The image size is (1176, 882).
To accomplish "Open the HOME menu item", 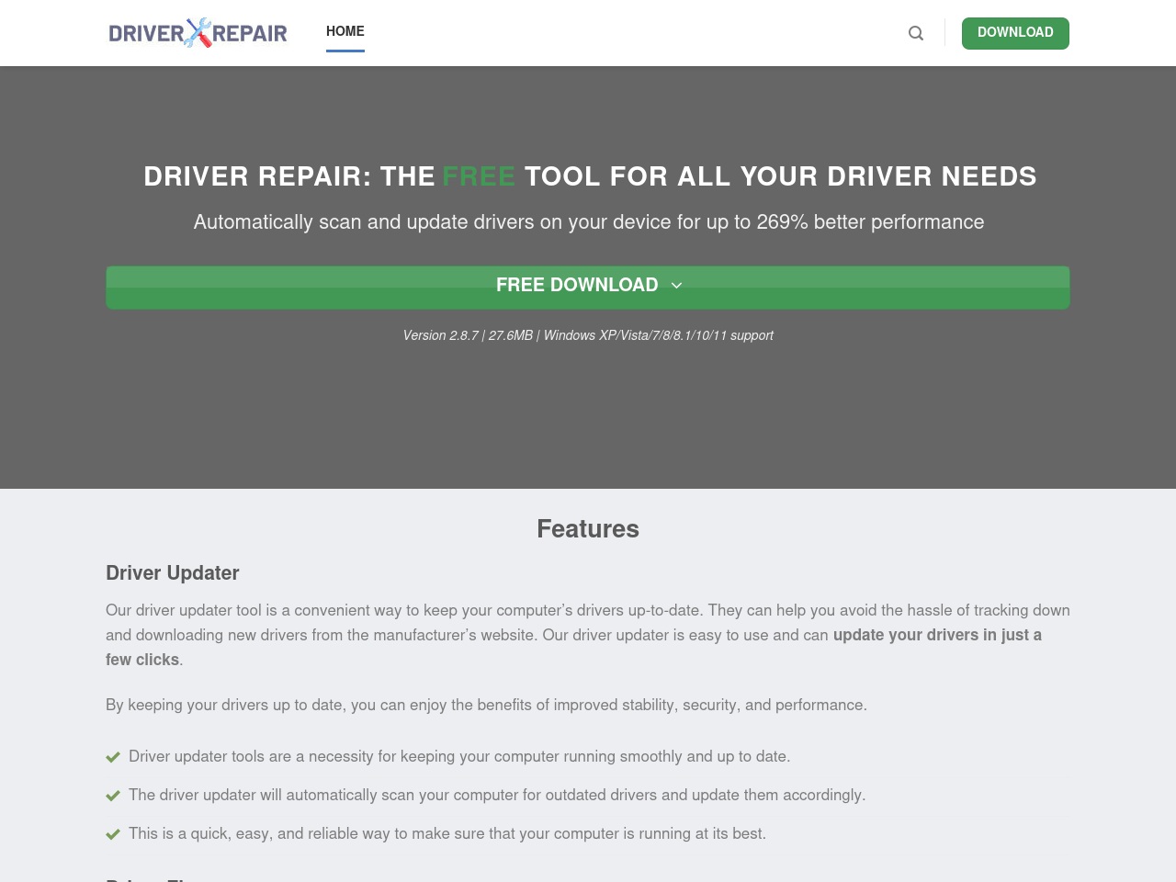I will click(x=345, y=31).
